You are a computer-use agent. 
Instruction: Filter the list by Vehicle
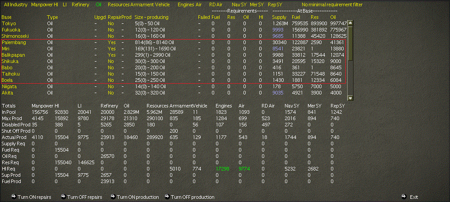162,5
